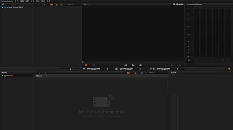Screen dimensions: 233x130
Task: Click the 出 out timecode field
Action: coord(126,69)
